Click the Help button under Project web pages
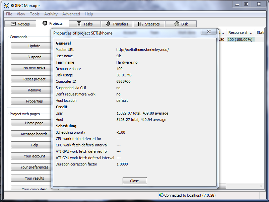The width and height of the screenshot is (269, 202). click(x=31, y=145)
